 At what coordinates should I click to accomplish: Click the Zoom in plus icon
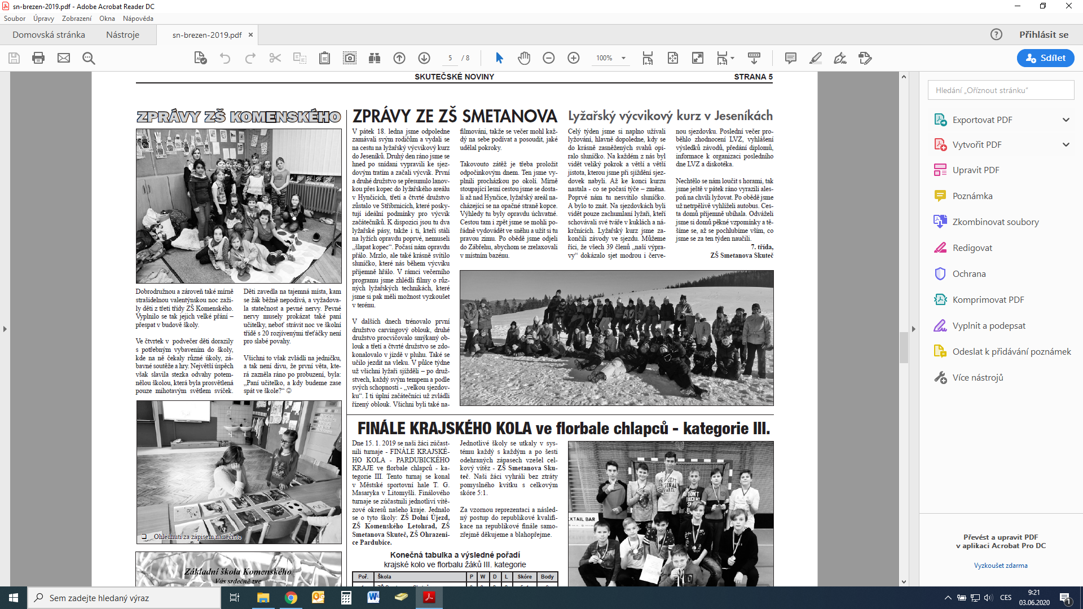574,58
